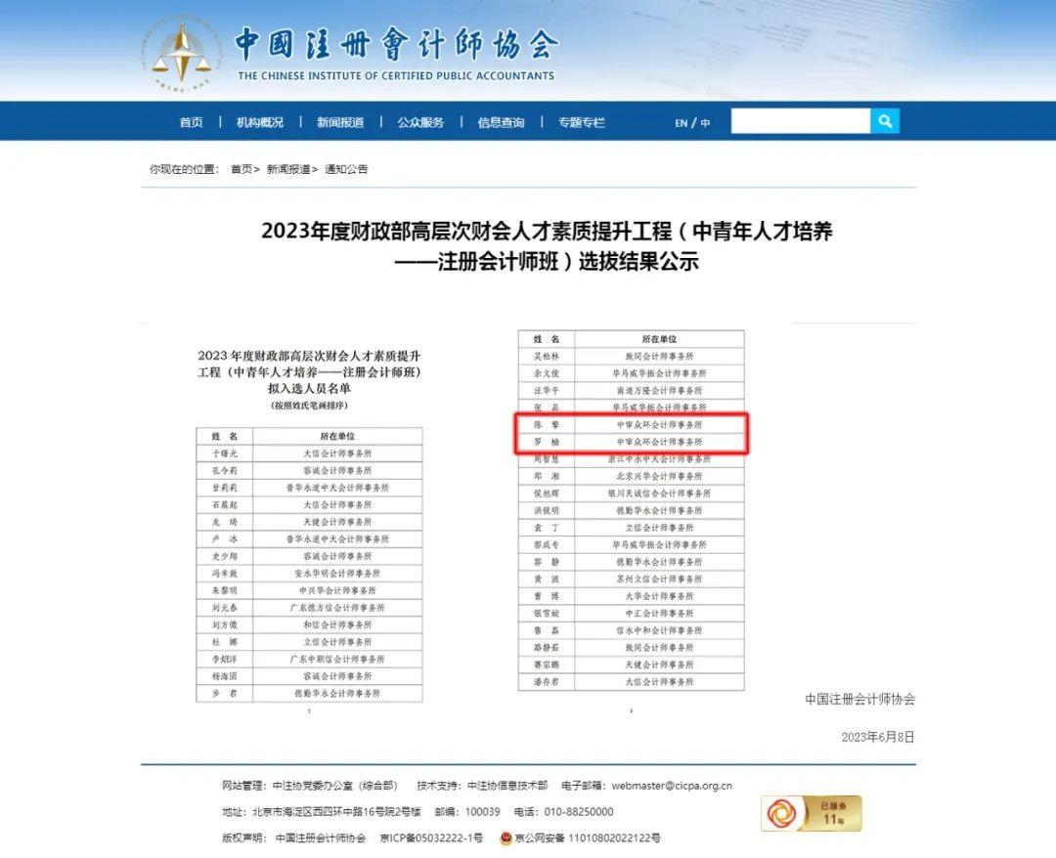Focus the search text field in header

[x=800, y=121]
